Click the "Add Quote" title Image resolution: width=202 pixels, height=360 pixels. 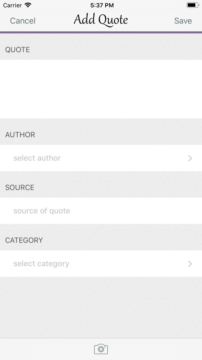(x=101, y=20)
